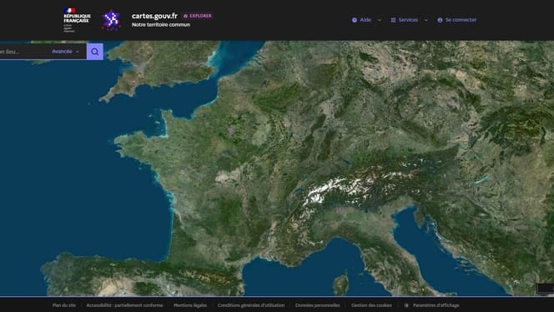
Task: Click the 'Notre territoire commun' tagline
Action: coord(161,25)
